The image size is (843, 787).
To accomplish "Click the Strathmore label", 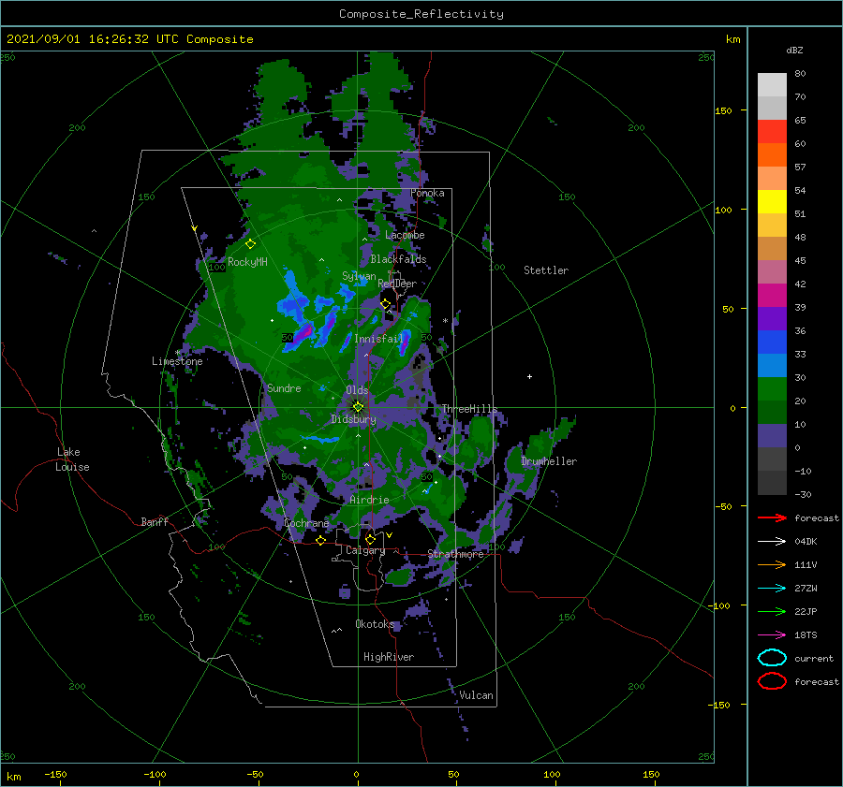I will tap(455, 554).
